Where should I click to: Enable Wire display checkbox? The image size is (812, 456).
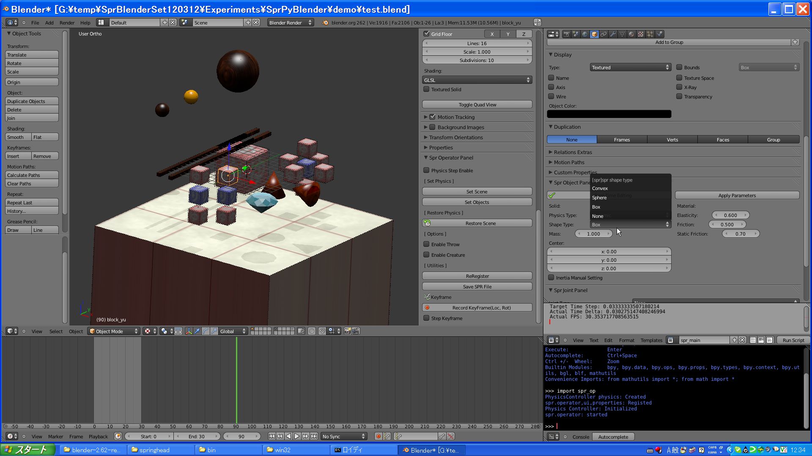(x=551, y=96)
